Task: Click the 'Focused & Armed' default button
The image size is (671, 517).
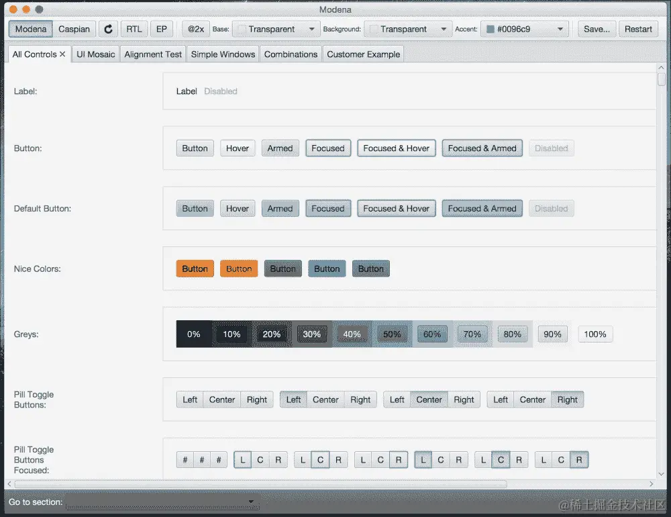Action: coord(482,208)
